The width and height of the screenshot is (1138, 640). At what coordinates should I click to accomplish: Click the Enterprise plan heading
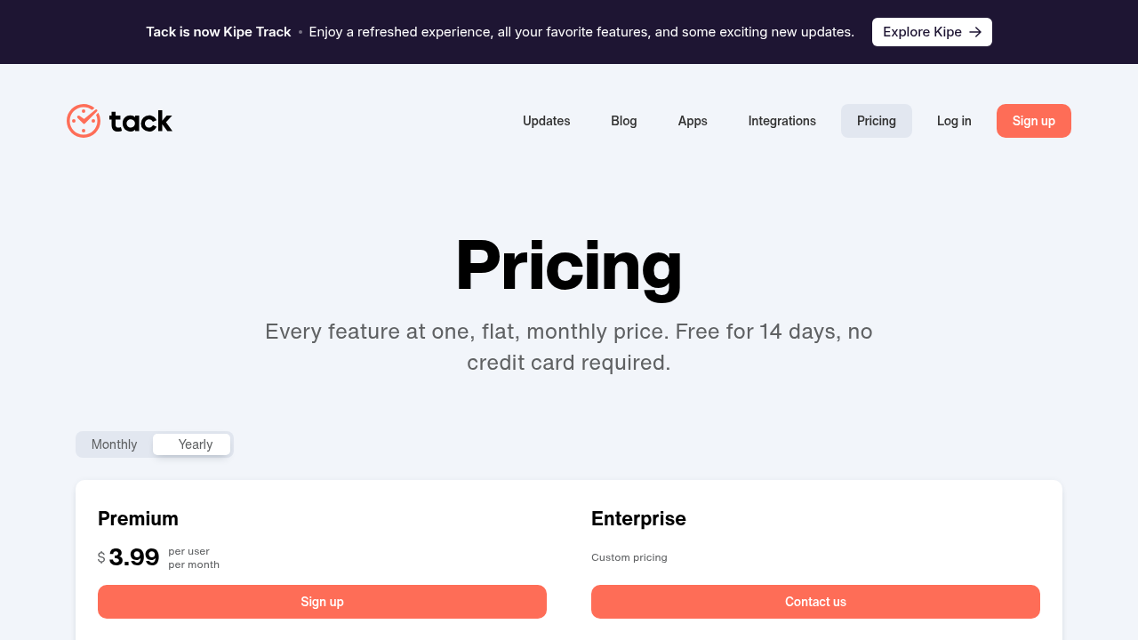coord(638,518)
